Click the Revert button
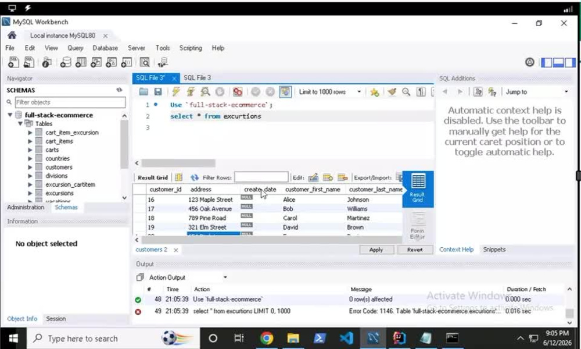Screen dimensions: 581x349 pos(415,250)
